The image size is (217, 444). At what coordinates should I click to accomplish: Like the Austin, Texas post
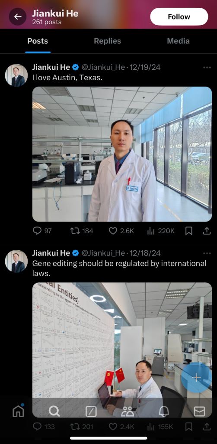point(121,231)
